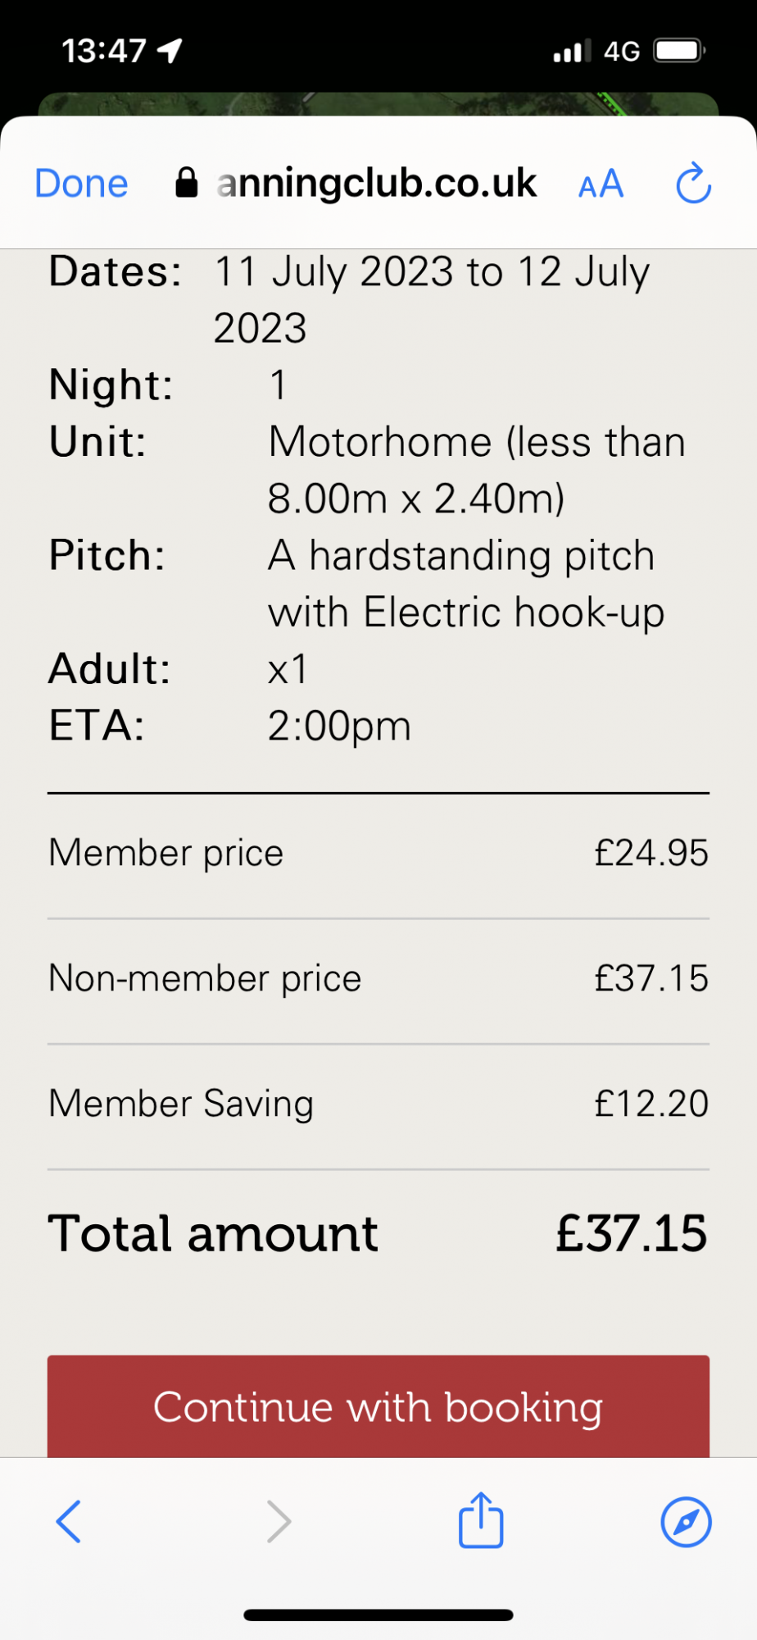The height and width of the screenshot is (1640, 757).
Task: Tap the cellular signal bars
Action: (x=571, y=52)
